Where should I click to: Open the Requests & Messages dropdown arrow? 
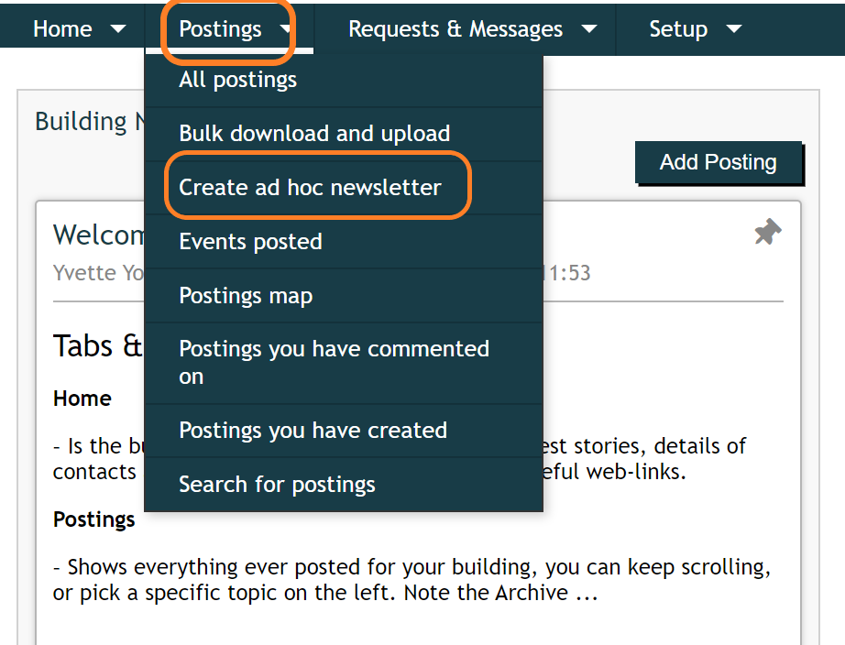(589, 28)
